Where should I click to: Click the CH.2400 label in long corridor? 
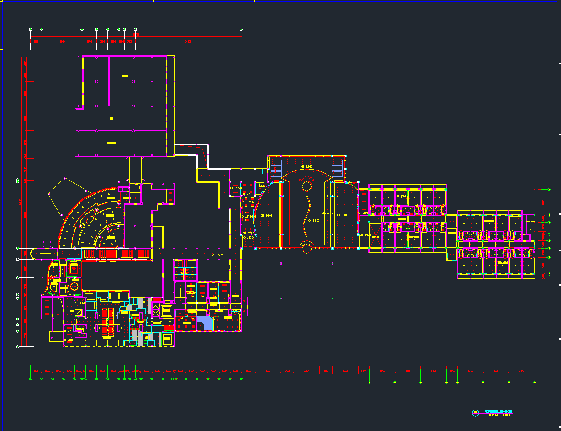[x=217, y=255]
